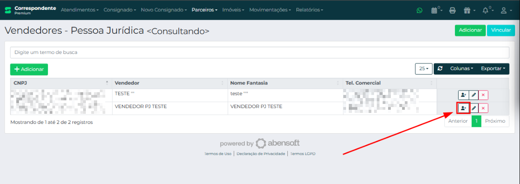Open the calendar icon in the header

click(x=436, y=10)
